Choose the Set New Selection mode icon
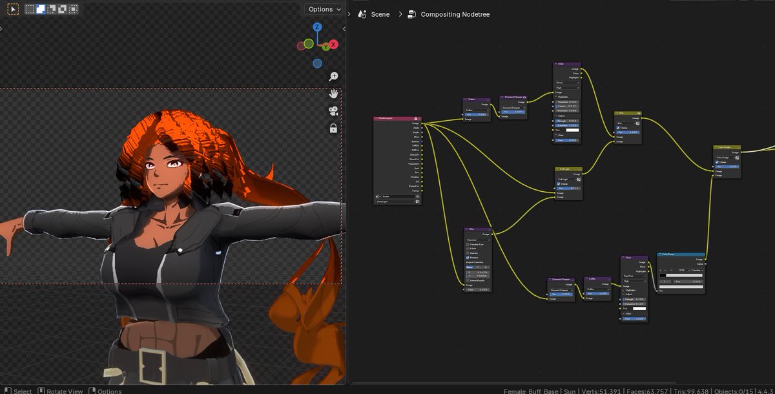This screenshot has height=394, width=775. 30,9
